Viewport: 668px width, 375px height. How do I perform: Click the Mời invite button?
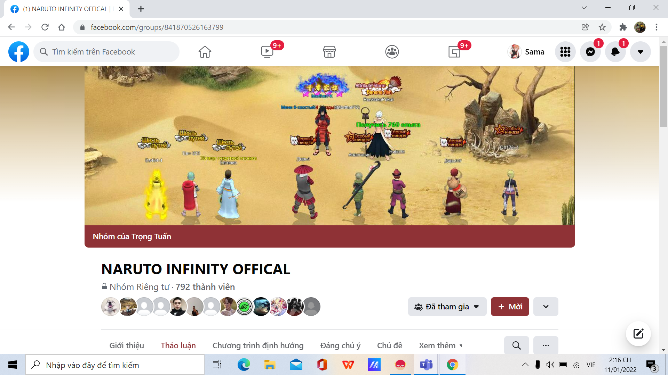(x=510, y=307)
